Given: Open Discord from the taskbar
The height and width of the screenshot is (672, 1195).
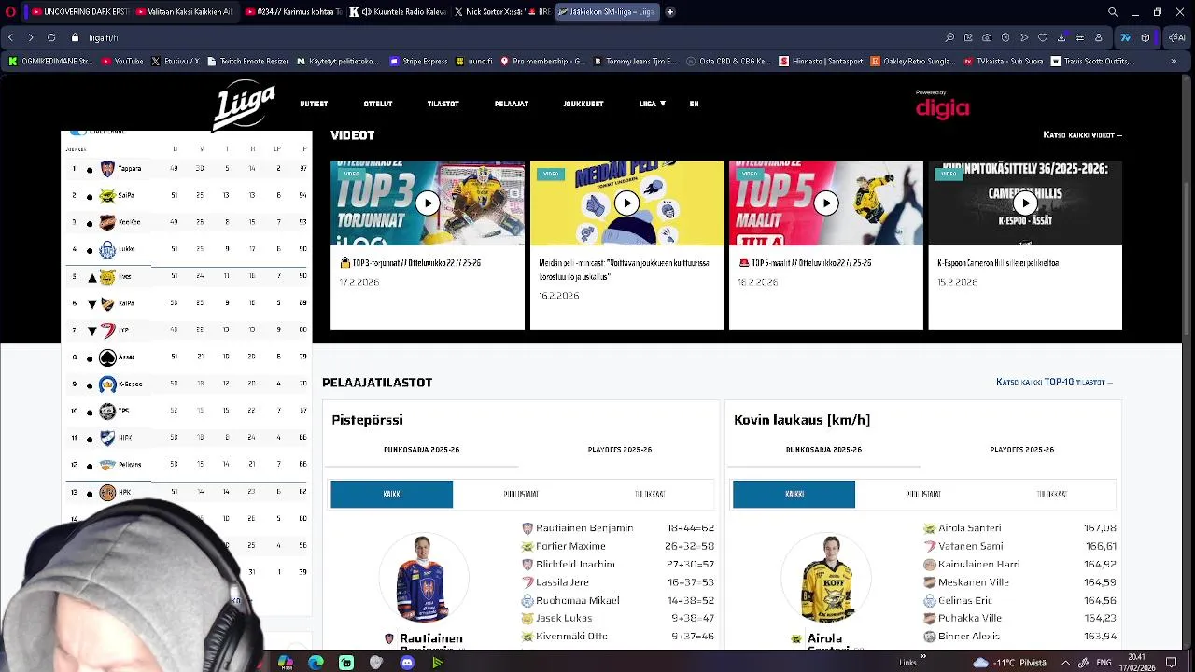Looking at the screenshot, I should [407, 663].
